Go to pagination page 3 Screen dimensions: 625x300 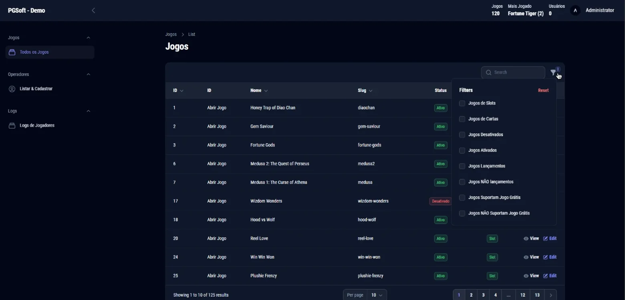coord(483,295)
